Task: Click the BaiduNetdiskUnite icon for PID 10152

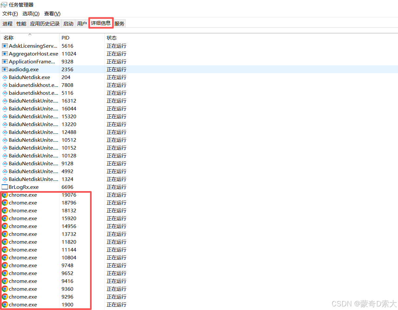Action: (5, 148)
